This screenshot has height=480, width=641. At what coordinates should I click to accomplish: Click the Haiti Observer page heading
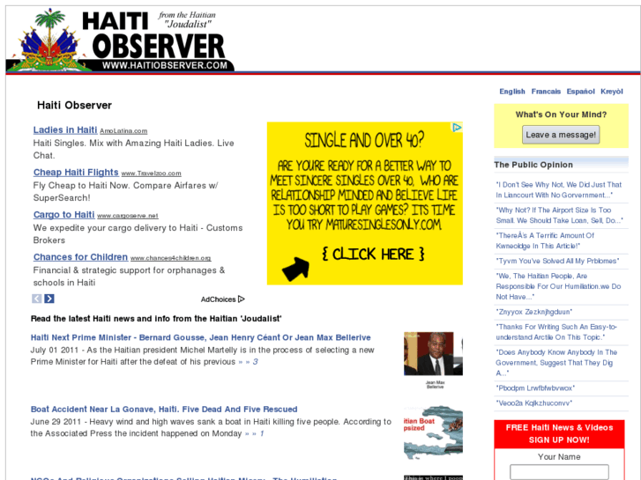(x=74, y=106)
